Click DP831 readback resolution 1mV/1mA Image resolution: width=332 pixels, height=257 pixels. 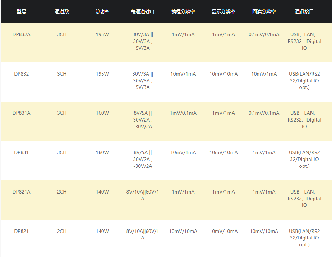pos(264,152)
